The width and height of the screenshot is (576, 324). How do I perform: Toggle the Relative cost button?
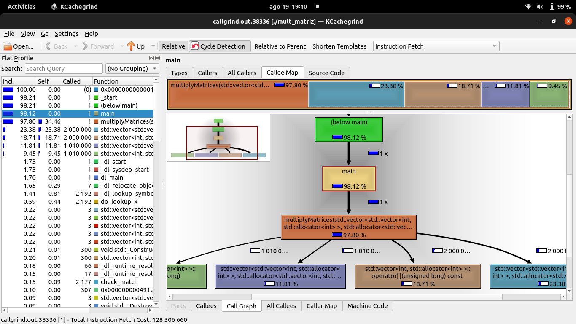[173, 46]
